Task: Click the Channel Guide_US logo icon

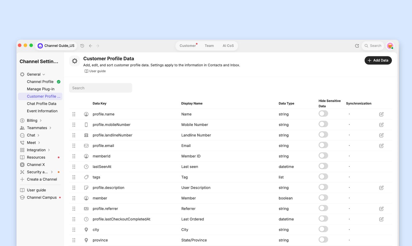Action: pos(40,46)
